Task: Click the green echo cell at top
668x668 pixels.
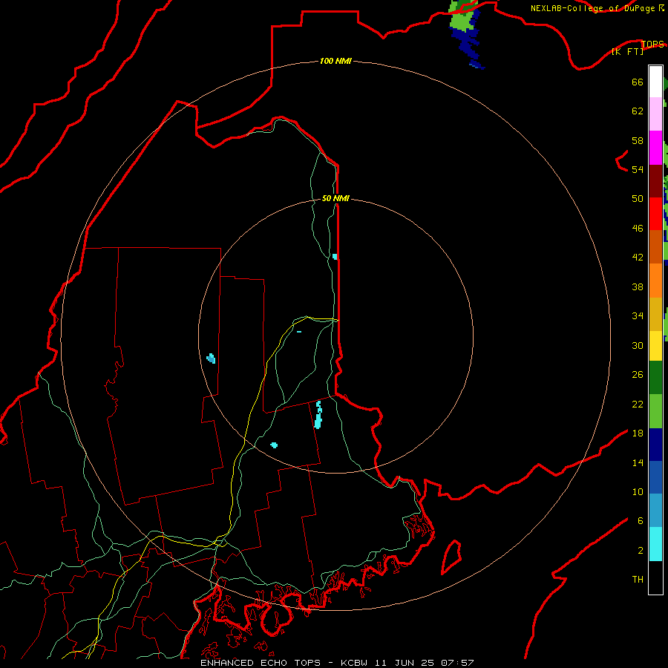Action: 462,16
